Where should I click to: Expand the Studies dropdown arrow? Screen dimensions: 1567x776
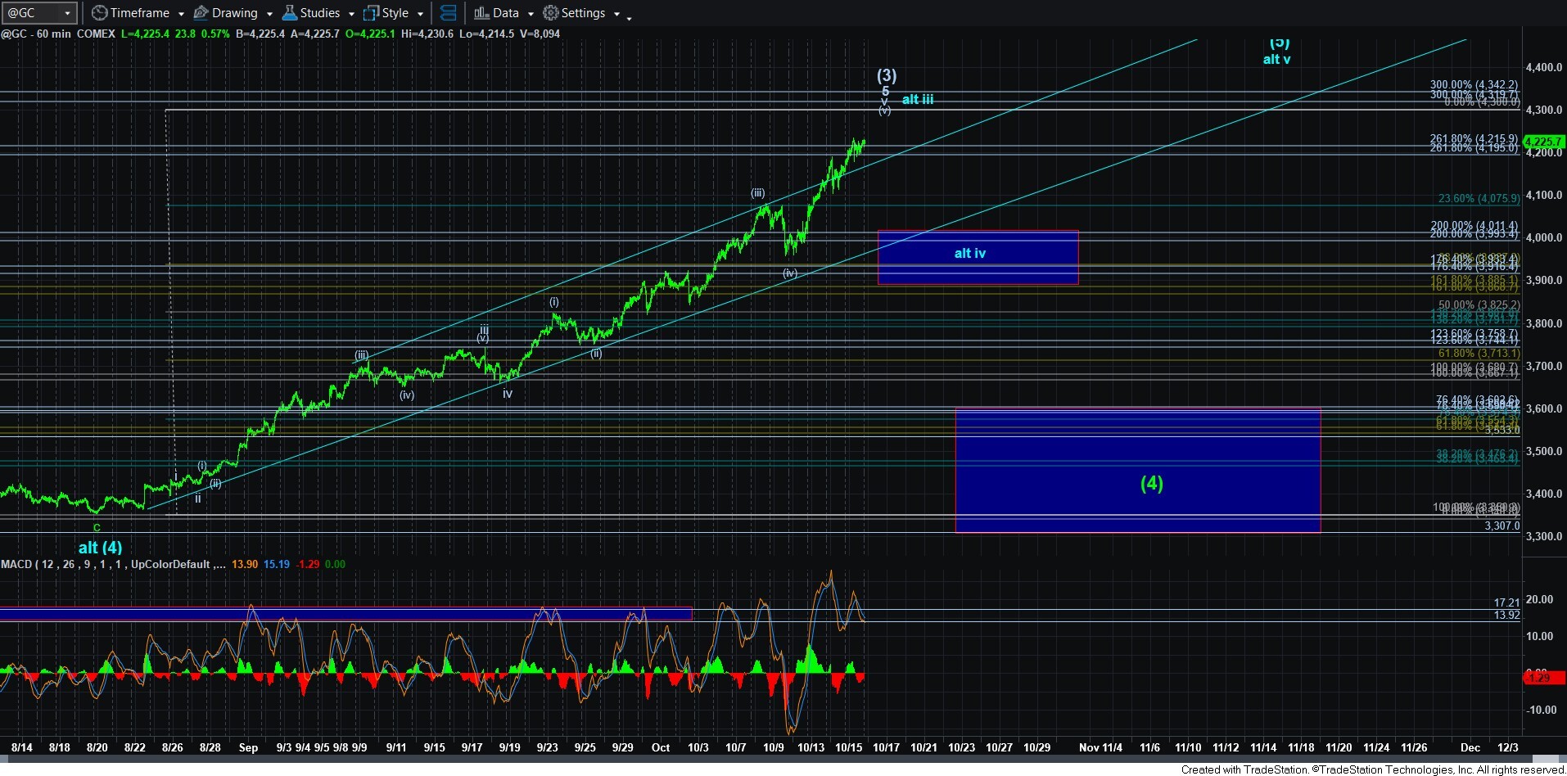point(351,14)
